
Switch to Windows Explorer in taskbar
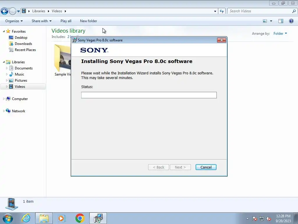(x=44, y=218)
